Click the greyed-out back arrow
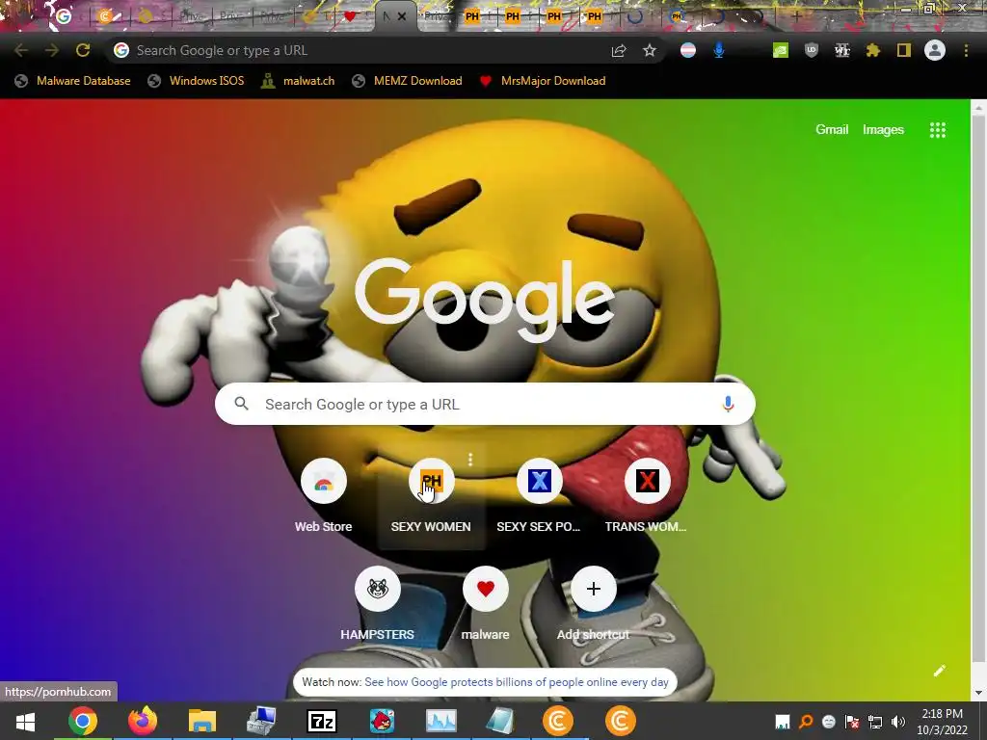The height and width of the screenshot is (740, 987). point(21,50)
